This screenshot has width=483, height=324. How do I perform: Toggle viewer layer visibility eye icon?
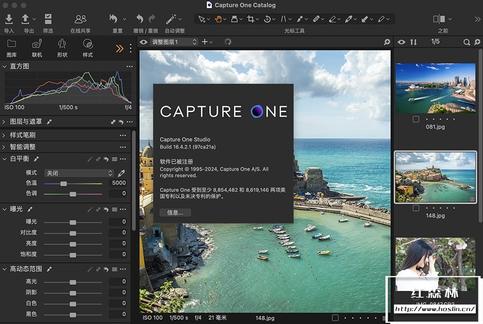click(x=143, y=42)
